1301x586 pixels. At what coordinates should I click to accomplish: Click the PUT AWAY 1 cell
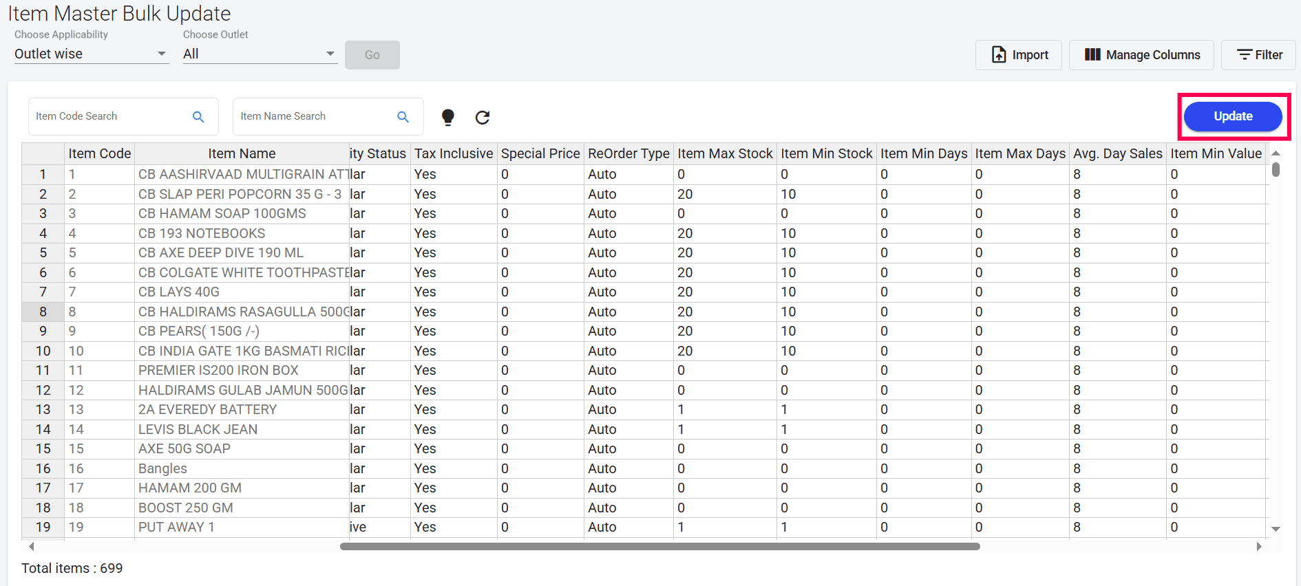click(x=242, y=527)
